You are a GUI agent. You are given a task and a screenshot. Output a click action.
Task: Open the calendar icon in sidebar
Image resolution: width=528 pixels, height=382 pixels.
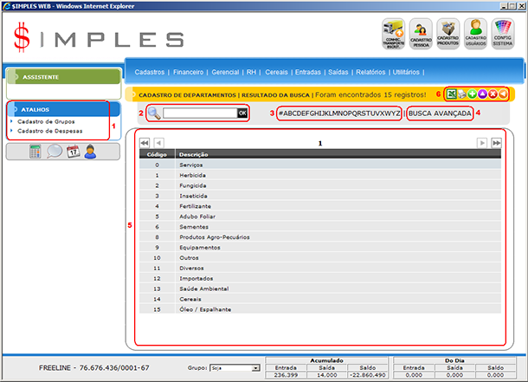pyautogui.click(x=73, y=152)
